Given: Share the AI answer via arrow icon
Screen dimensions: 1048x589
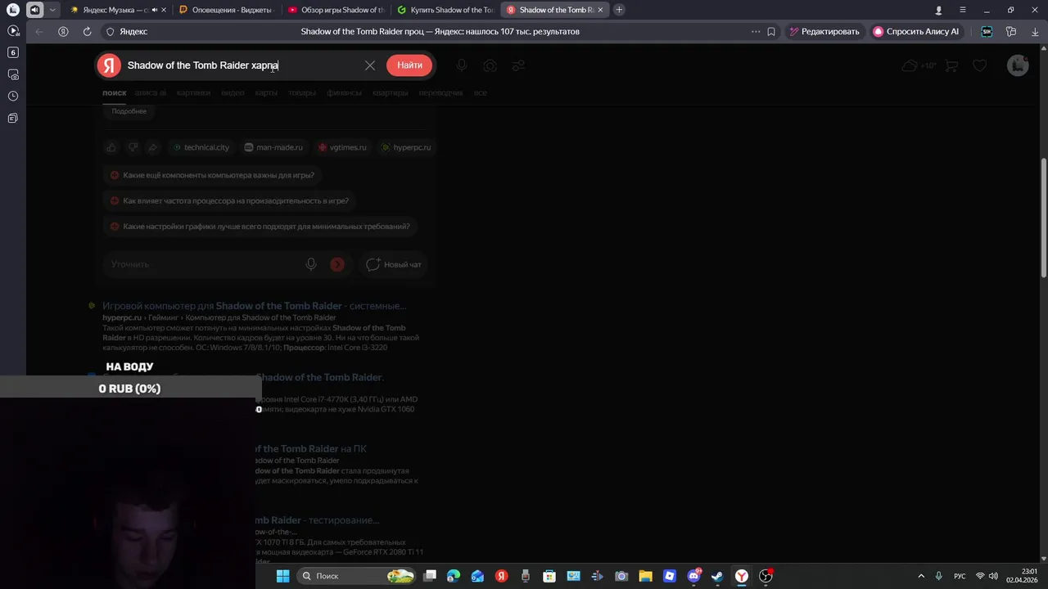Looking at the screenshot, I should [x=153, y=147].
